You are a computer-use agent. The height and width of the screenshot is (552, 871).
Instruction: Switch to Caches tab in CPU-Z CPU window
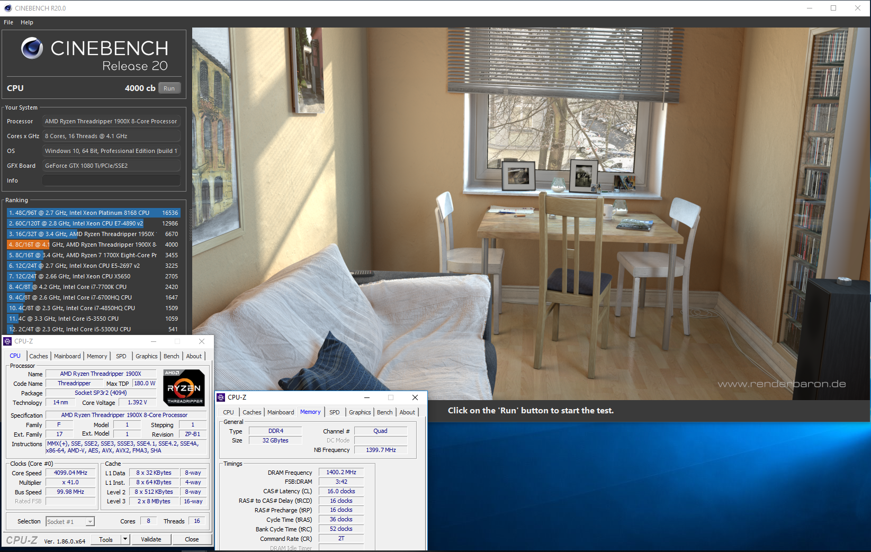38,356
